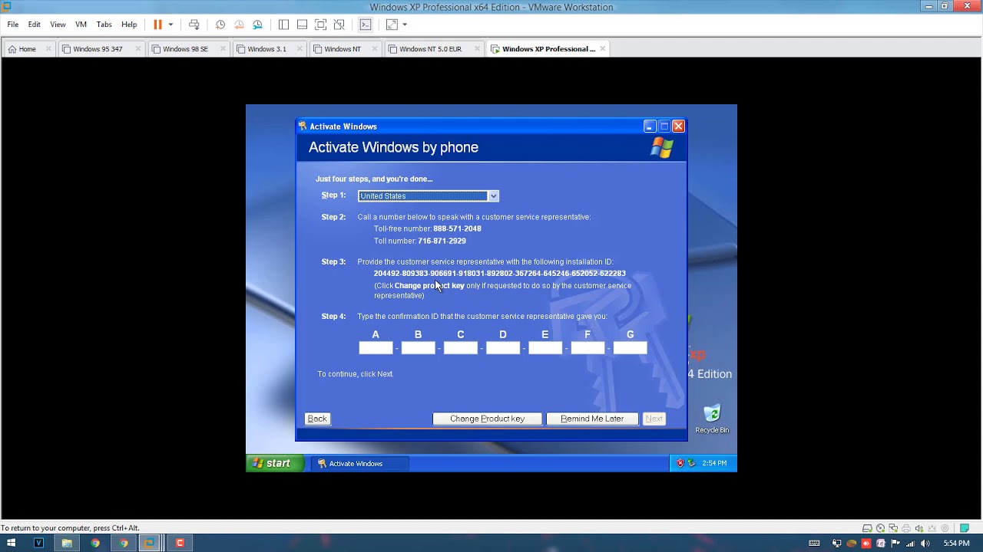Click the Unity mode toolbar icon
Screen dimensions: 983x552
[339, 25]
